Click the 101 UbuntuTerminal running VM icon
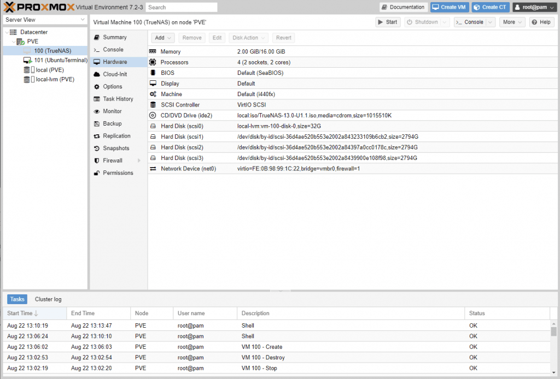Viewport: 560px width, 379px height. coord(27,60)
